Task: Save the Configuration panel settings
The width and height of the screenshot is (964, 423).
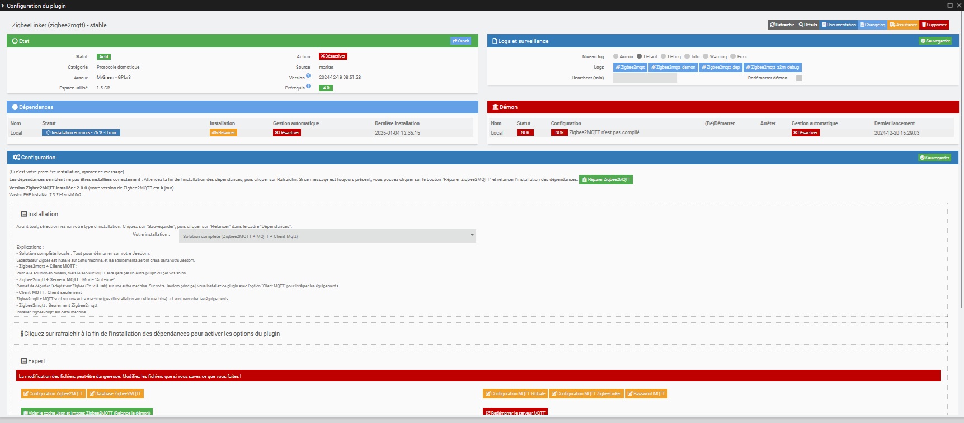Action: coord(934,158)
